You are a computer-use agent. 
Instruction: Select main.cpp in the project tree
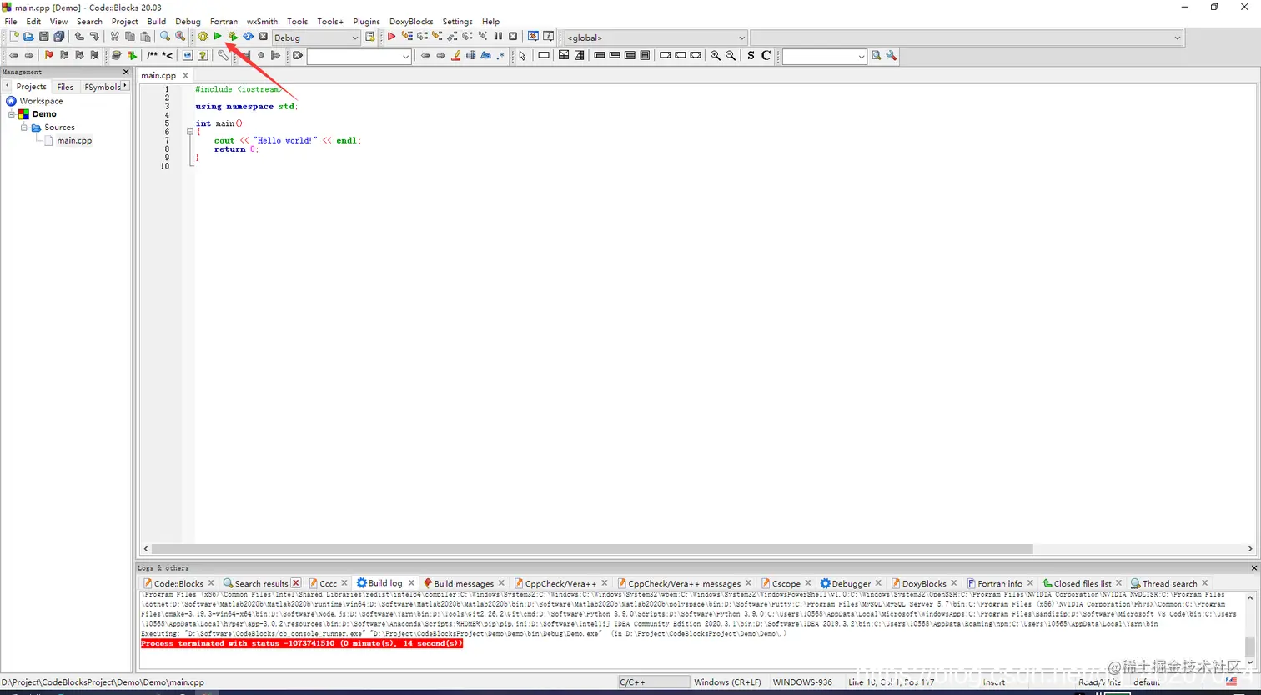point(74,140)
